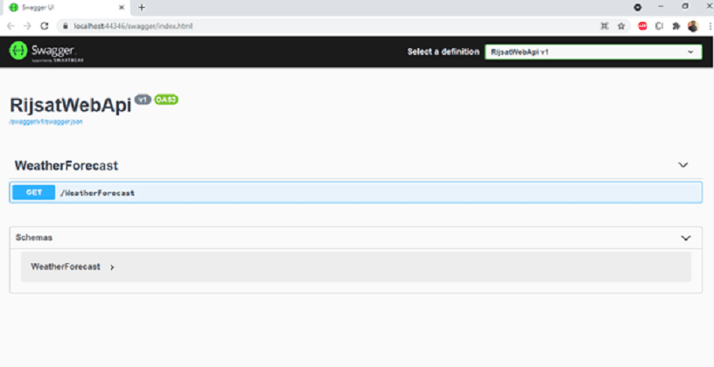Close the Swagger UI tab
This screenshot has width=714, height=367.
(122, 7)
